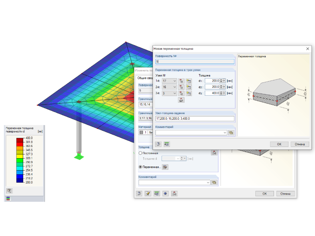This screenshot has width=315, height=236.
Task: Open the Толщина d dropdown in the back dialog
Action: point(178,159)
